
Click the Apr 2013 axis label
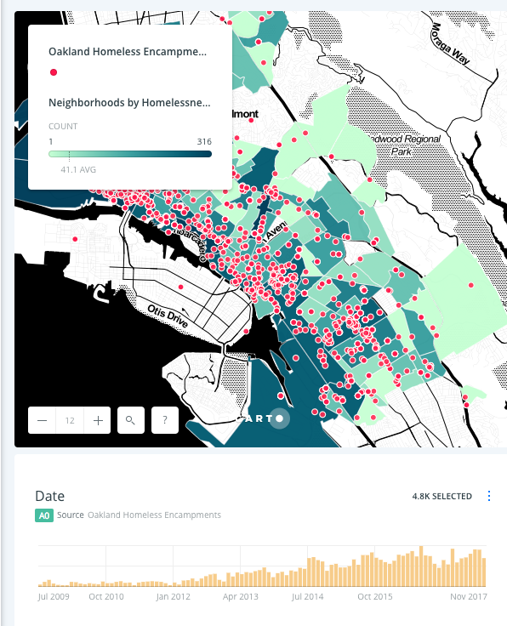tap(241, 596)
